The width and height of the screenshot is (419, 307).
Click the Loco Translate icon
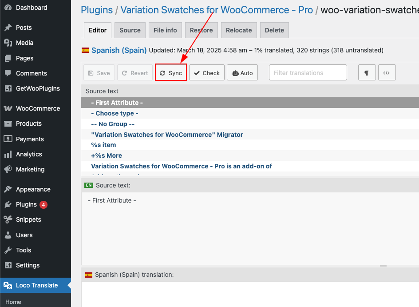coord(8,285)
